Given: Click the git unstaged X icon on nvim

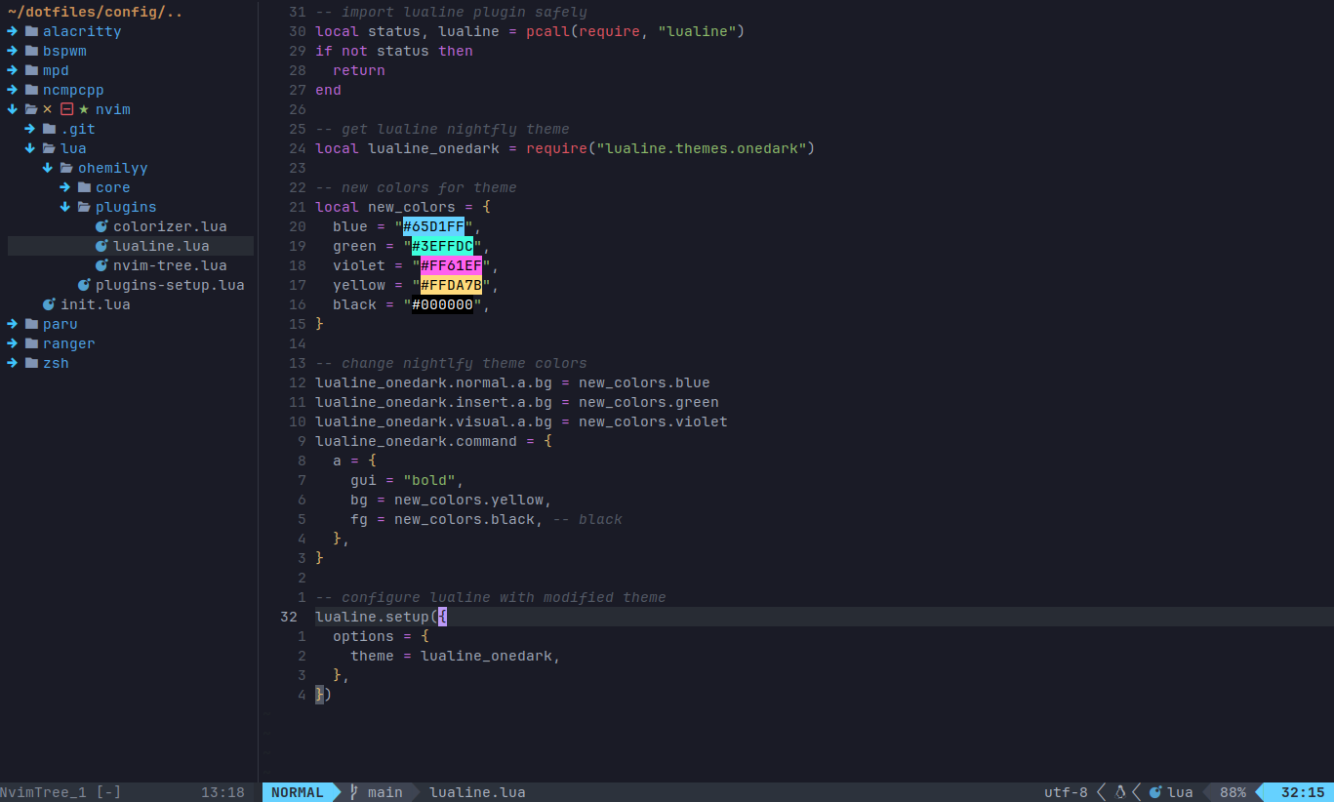Looking at the screenshot, I should (48, 109).
